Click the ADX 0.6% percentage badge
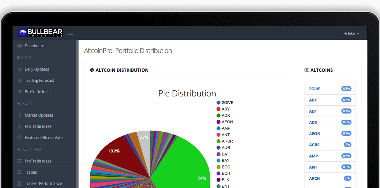Viewport: 380px width, 188px height. click(346, 122)
